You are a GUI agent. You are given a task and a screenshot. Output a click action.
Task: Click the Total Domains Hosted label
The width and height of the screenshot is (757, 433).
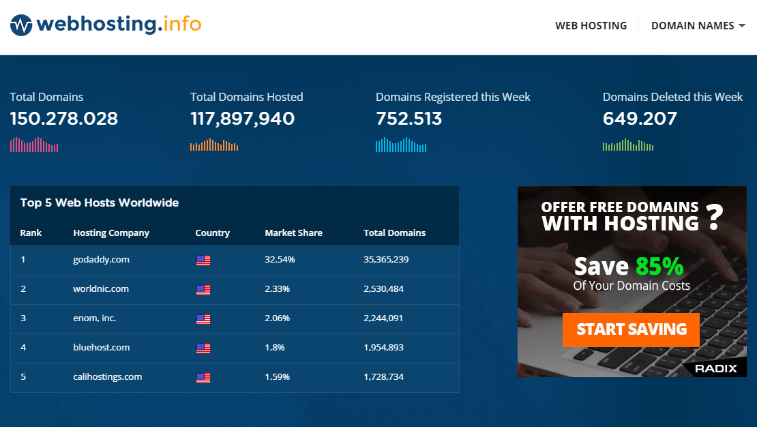tap(247, 97)
